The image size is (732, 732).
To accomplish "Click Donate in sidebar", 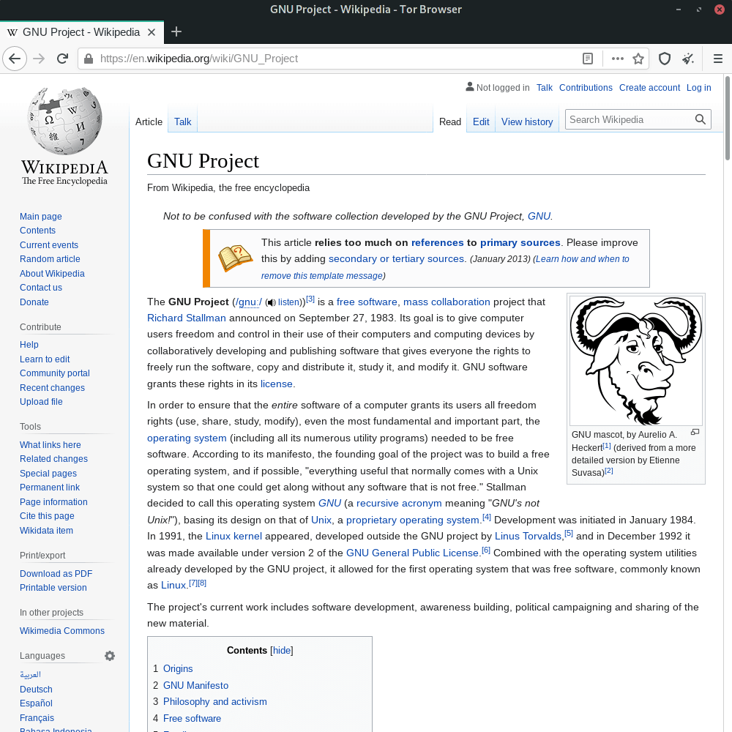I will pos(34,302).
